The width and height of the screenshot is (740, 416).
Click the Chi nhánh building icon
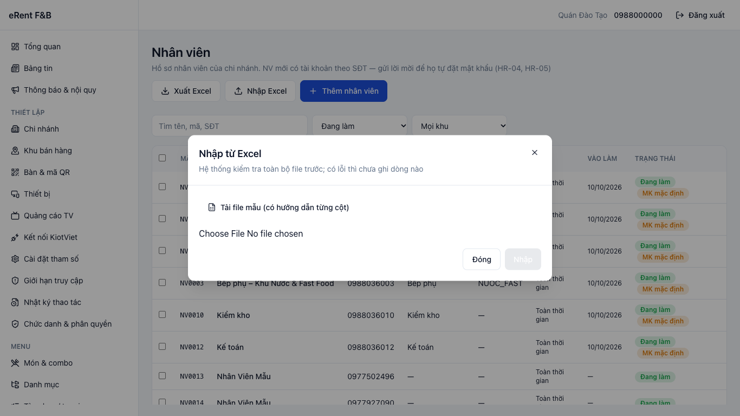coord(15,129)
